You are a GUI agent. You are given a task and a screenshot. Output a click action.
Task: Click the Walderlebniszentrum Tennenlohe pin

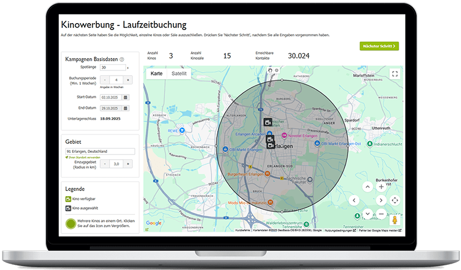[306, 224]
